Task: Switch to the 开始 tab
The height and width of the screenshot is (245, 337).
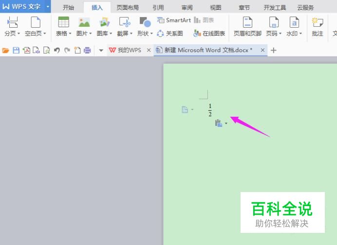Action: pyautogui.click(x=68, y=8)
